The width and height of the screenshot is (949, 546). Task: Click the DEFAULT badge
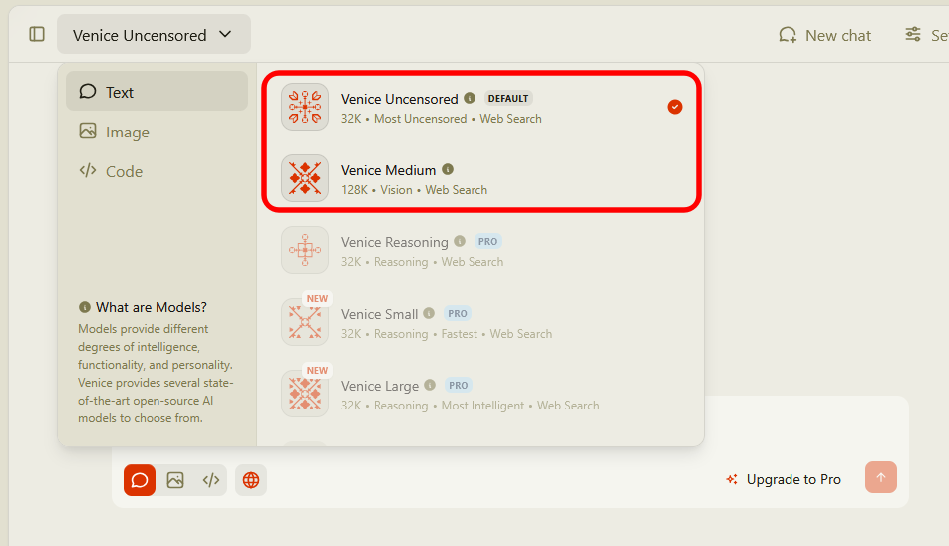click(x=508, y=98)
